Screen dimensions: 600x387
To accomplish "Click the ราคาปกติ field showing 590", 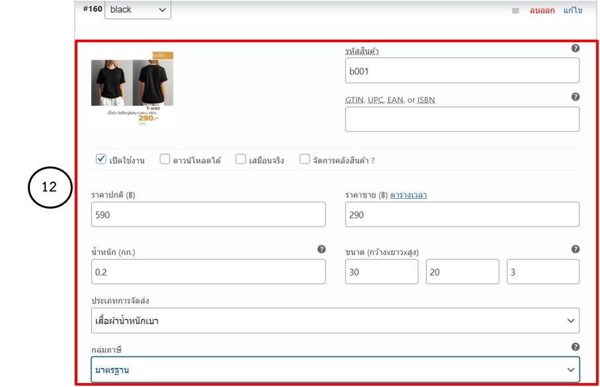I will 208,215.
